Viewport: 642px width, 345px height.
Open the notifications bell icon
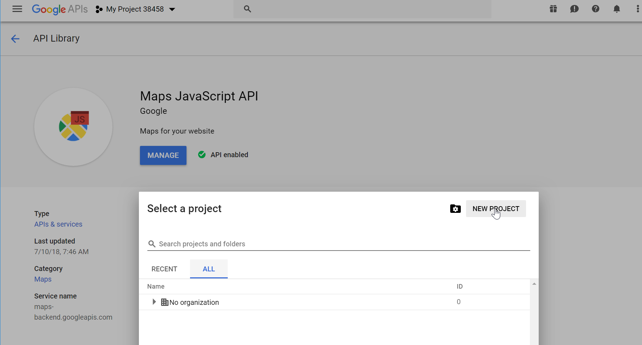pos(617,9)
